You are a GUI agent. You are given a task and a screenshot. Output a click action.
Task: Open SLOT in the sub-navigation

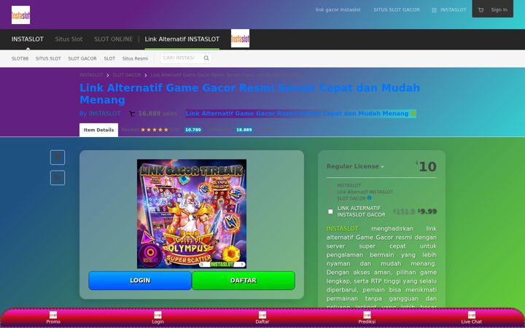click(x=109, y=58)
